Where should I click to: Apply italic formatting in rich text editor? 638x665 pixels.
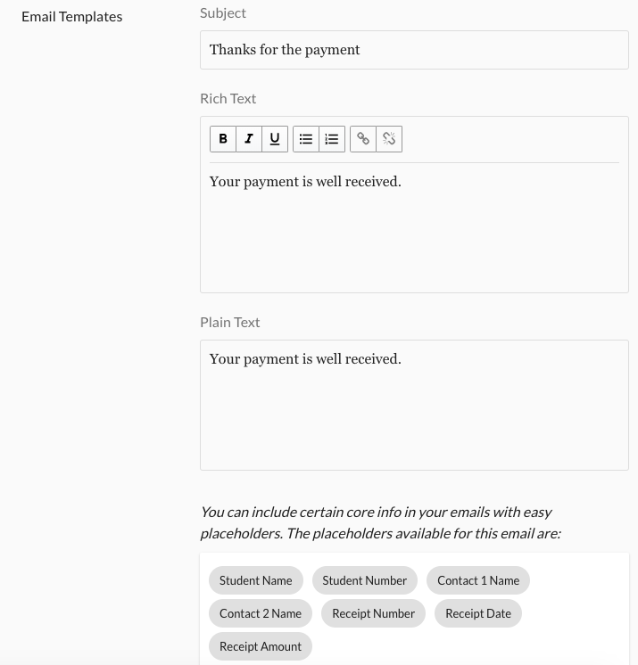pyautogui.click(x=249, y=139)
